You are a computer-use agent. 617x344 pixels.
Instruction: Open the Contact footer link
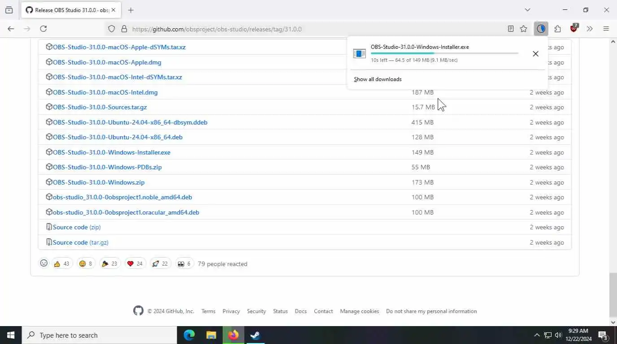pos(323,311)
